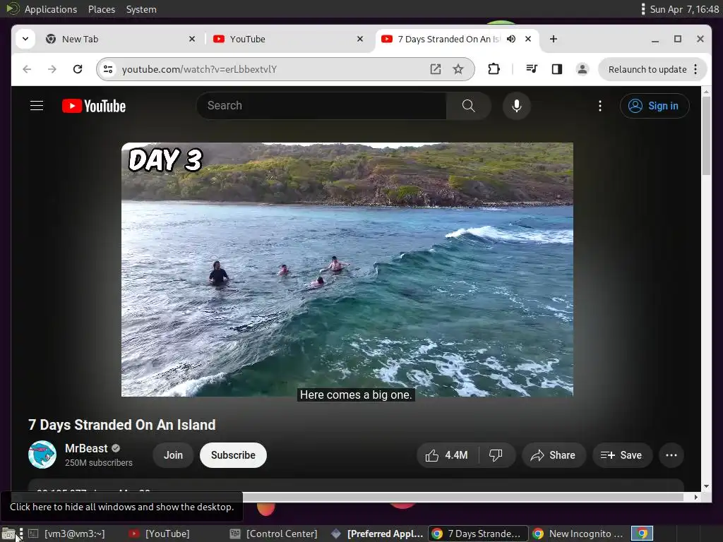Switch to the YouTube tab
Viewport: 723px width, 542px height.
click(288, 40)
